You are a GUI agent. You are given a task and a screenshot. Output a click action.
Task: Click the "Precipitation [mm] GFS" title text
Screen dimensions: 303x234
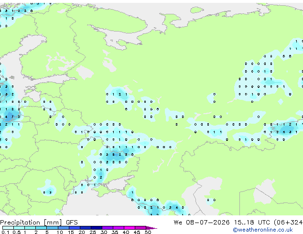coord(39,223)
